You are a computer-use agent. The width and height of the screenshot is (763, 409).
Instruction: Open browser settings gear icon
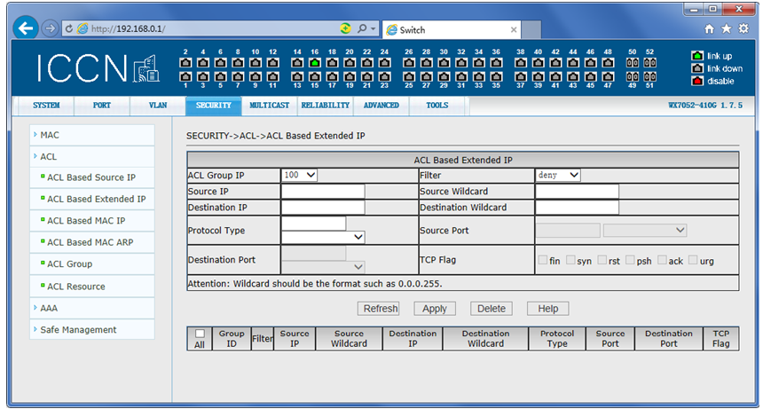coord(743,28)
